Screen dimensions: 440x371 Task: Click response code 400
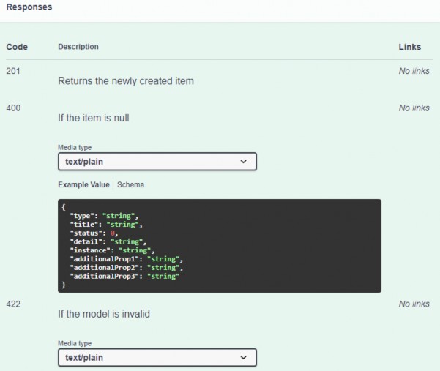point(13,108)
